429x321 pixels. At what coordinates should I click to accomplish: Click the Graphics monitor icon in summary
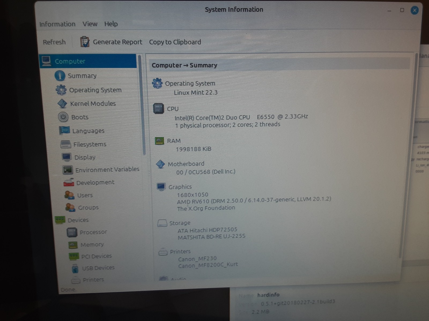tap(161, 187)
